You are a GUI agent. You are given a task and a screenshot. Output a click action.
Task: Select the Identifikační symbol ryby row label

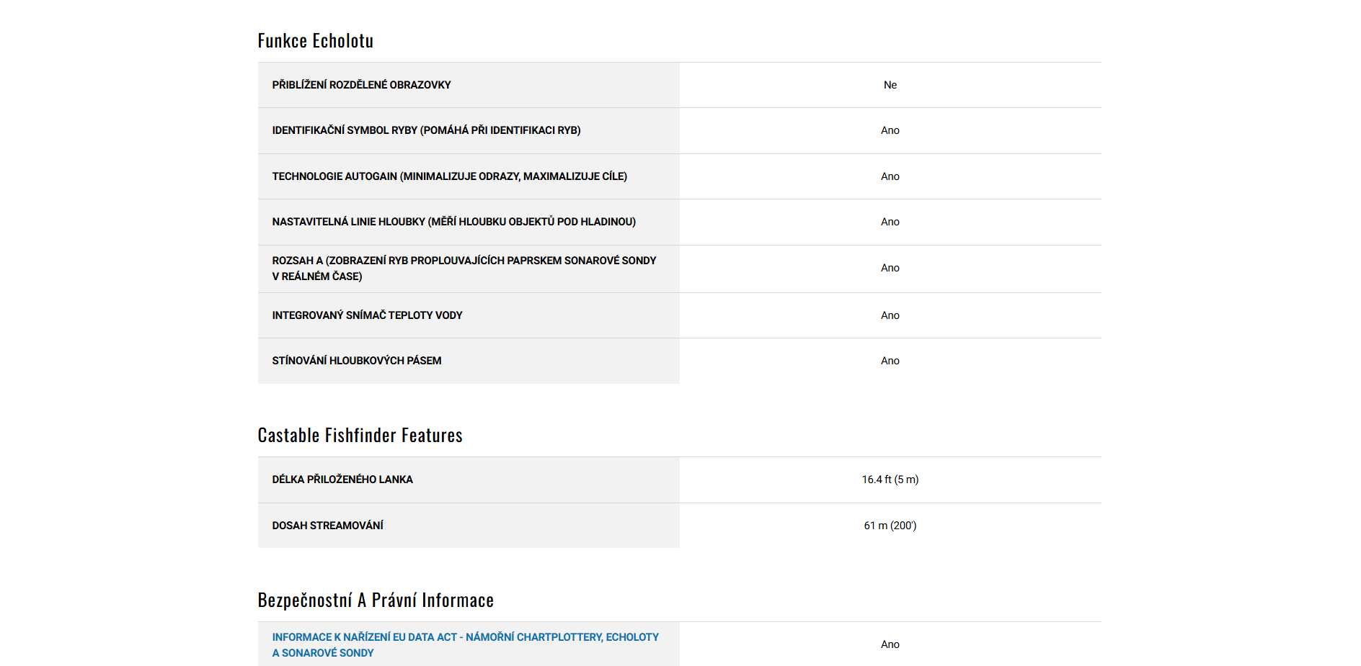click(426, 130)
